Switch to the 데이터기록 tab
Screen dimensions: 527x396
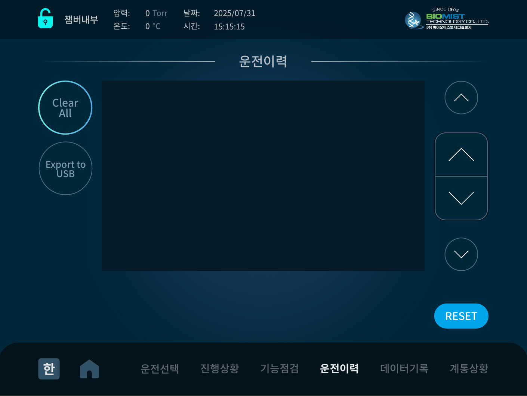coord(404,368)
